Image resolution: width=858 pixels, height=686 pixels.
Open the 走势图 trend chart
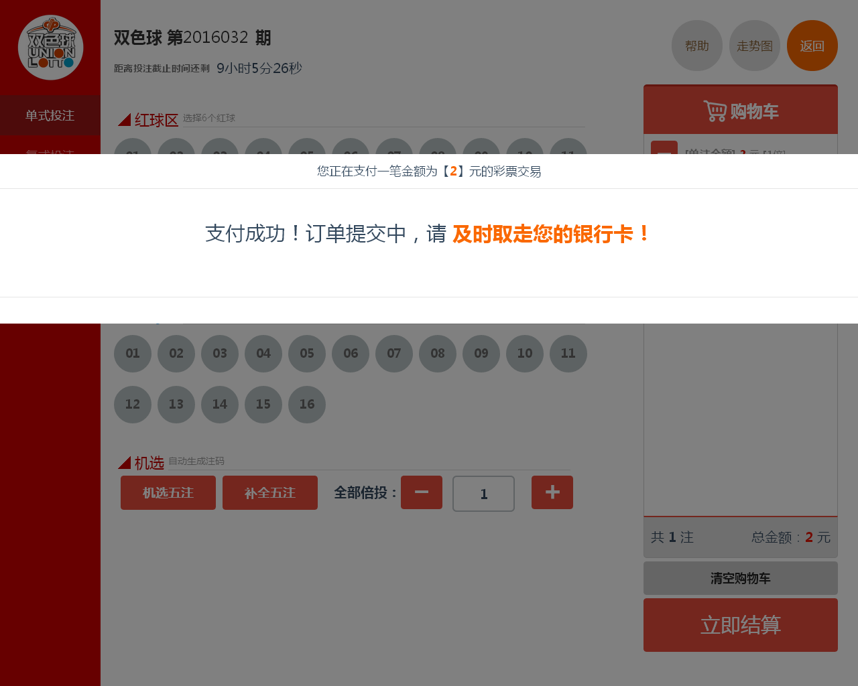click(x=755, y=46)
